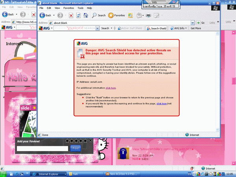Viewport: 236px width, 177px height.
Task: Click Get More in AVG toolbar
Action: click(195, 28)
